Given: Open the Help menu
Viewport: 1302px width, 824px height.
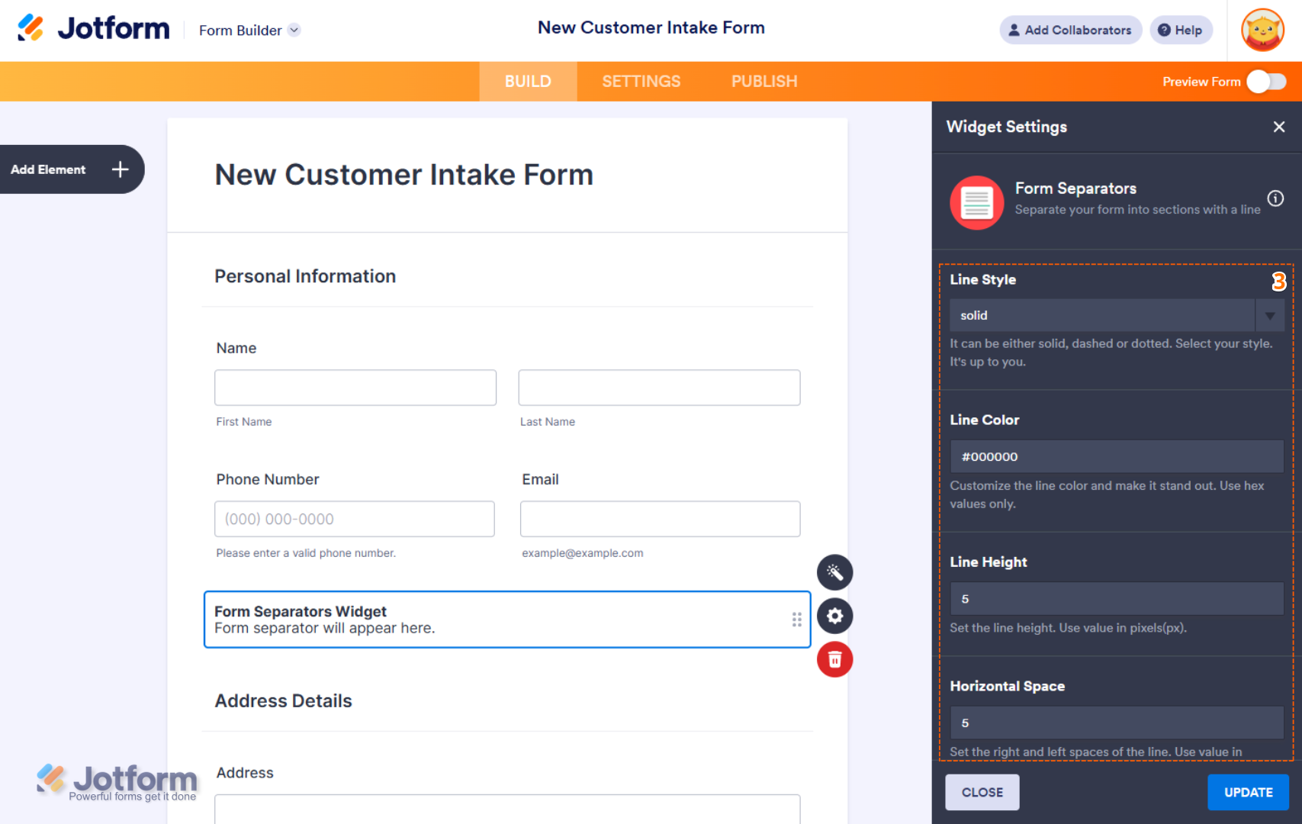Looking at the screenshot, I should [1181, 30].
